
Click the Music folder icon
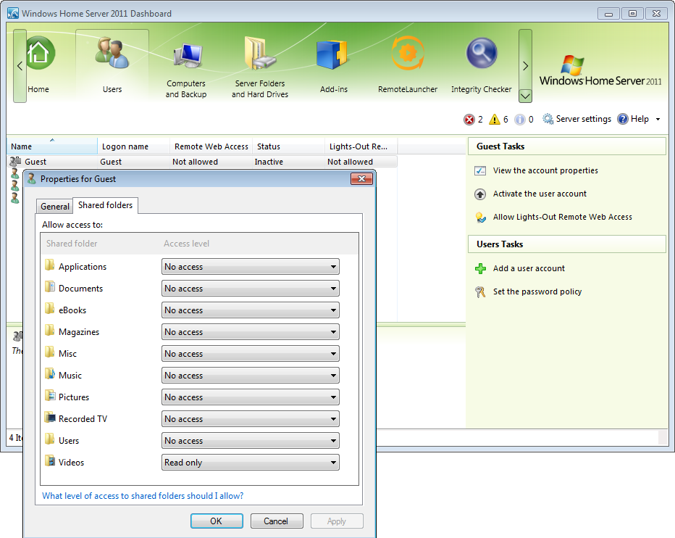click(50, 373)
